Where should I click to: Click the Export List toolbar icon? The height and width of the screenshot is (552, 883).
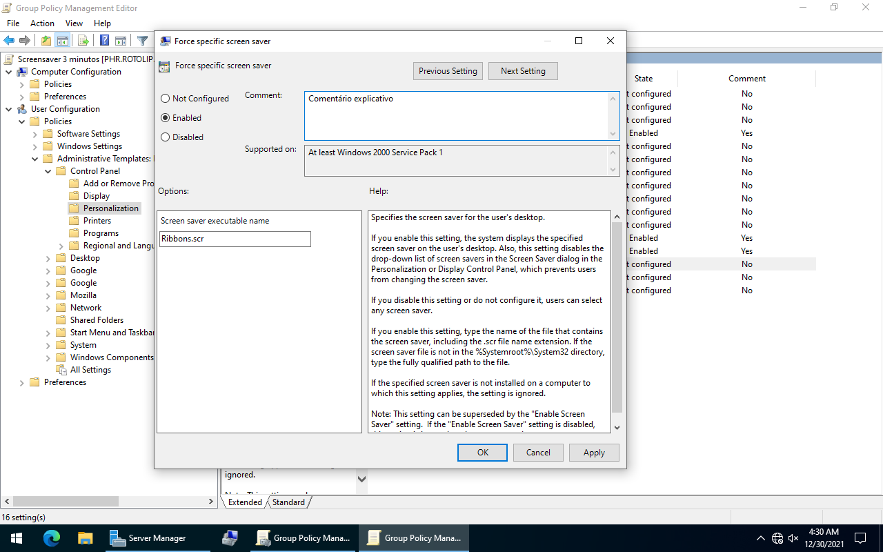(x=83, y=41)
